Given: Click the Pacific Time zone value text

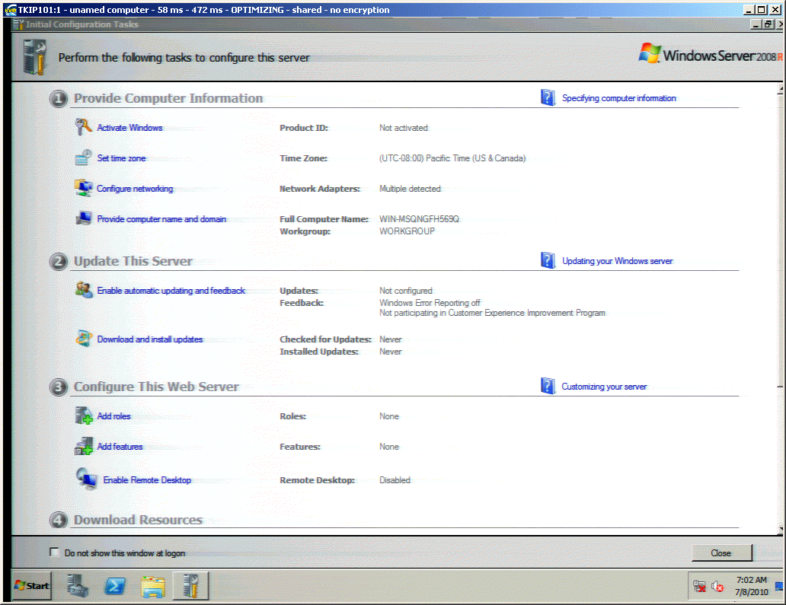Looking at the screenshot, I should [452, 158].
